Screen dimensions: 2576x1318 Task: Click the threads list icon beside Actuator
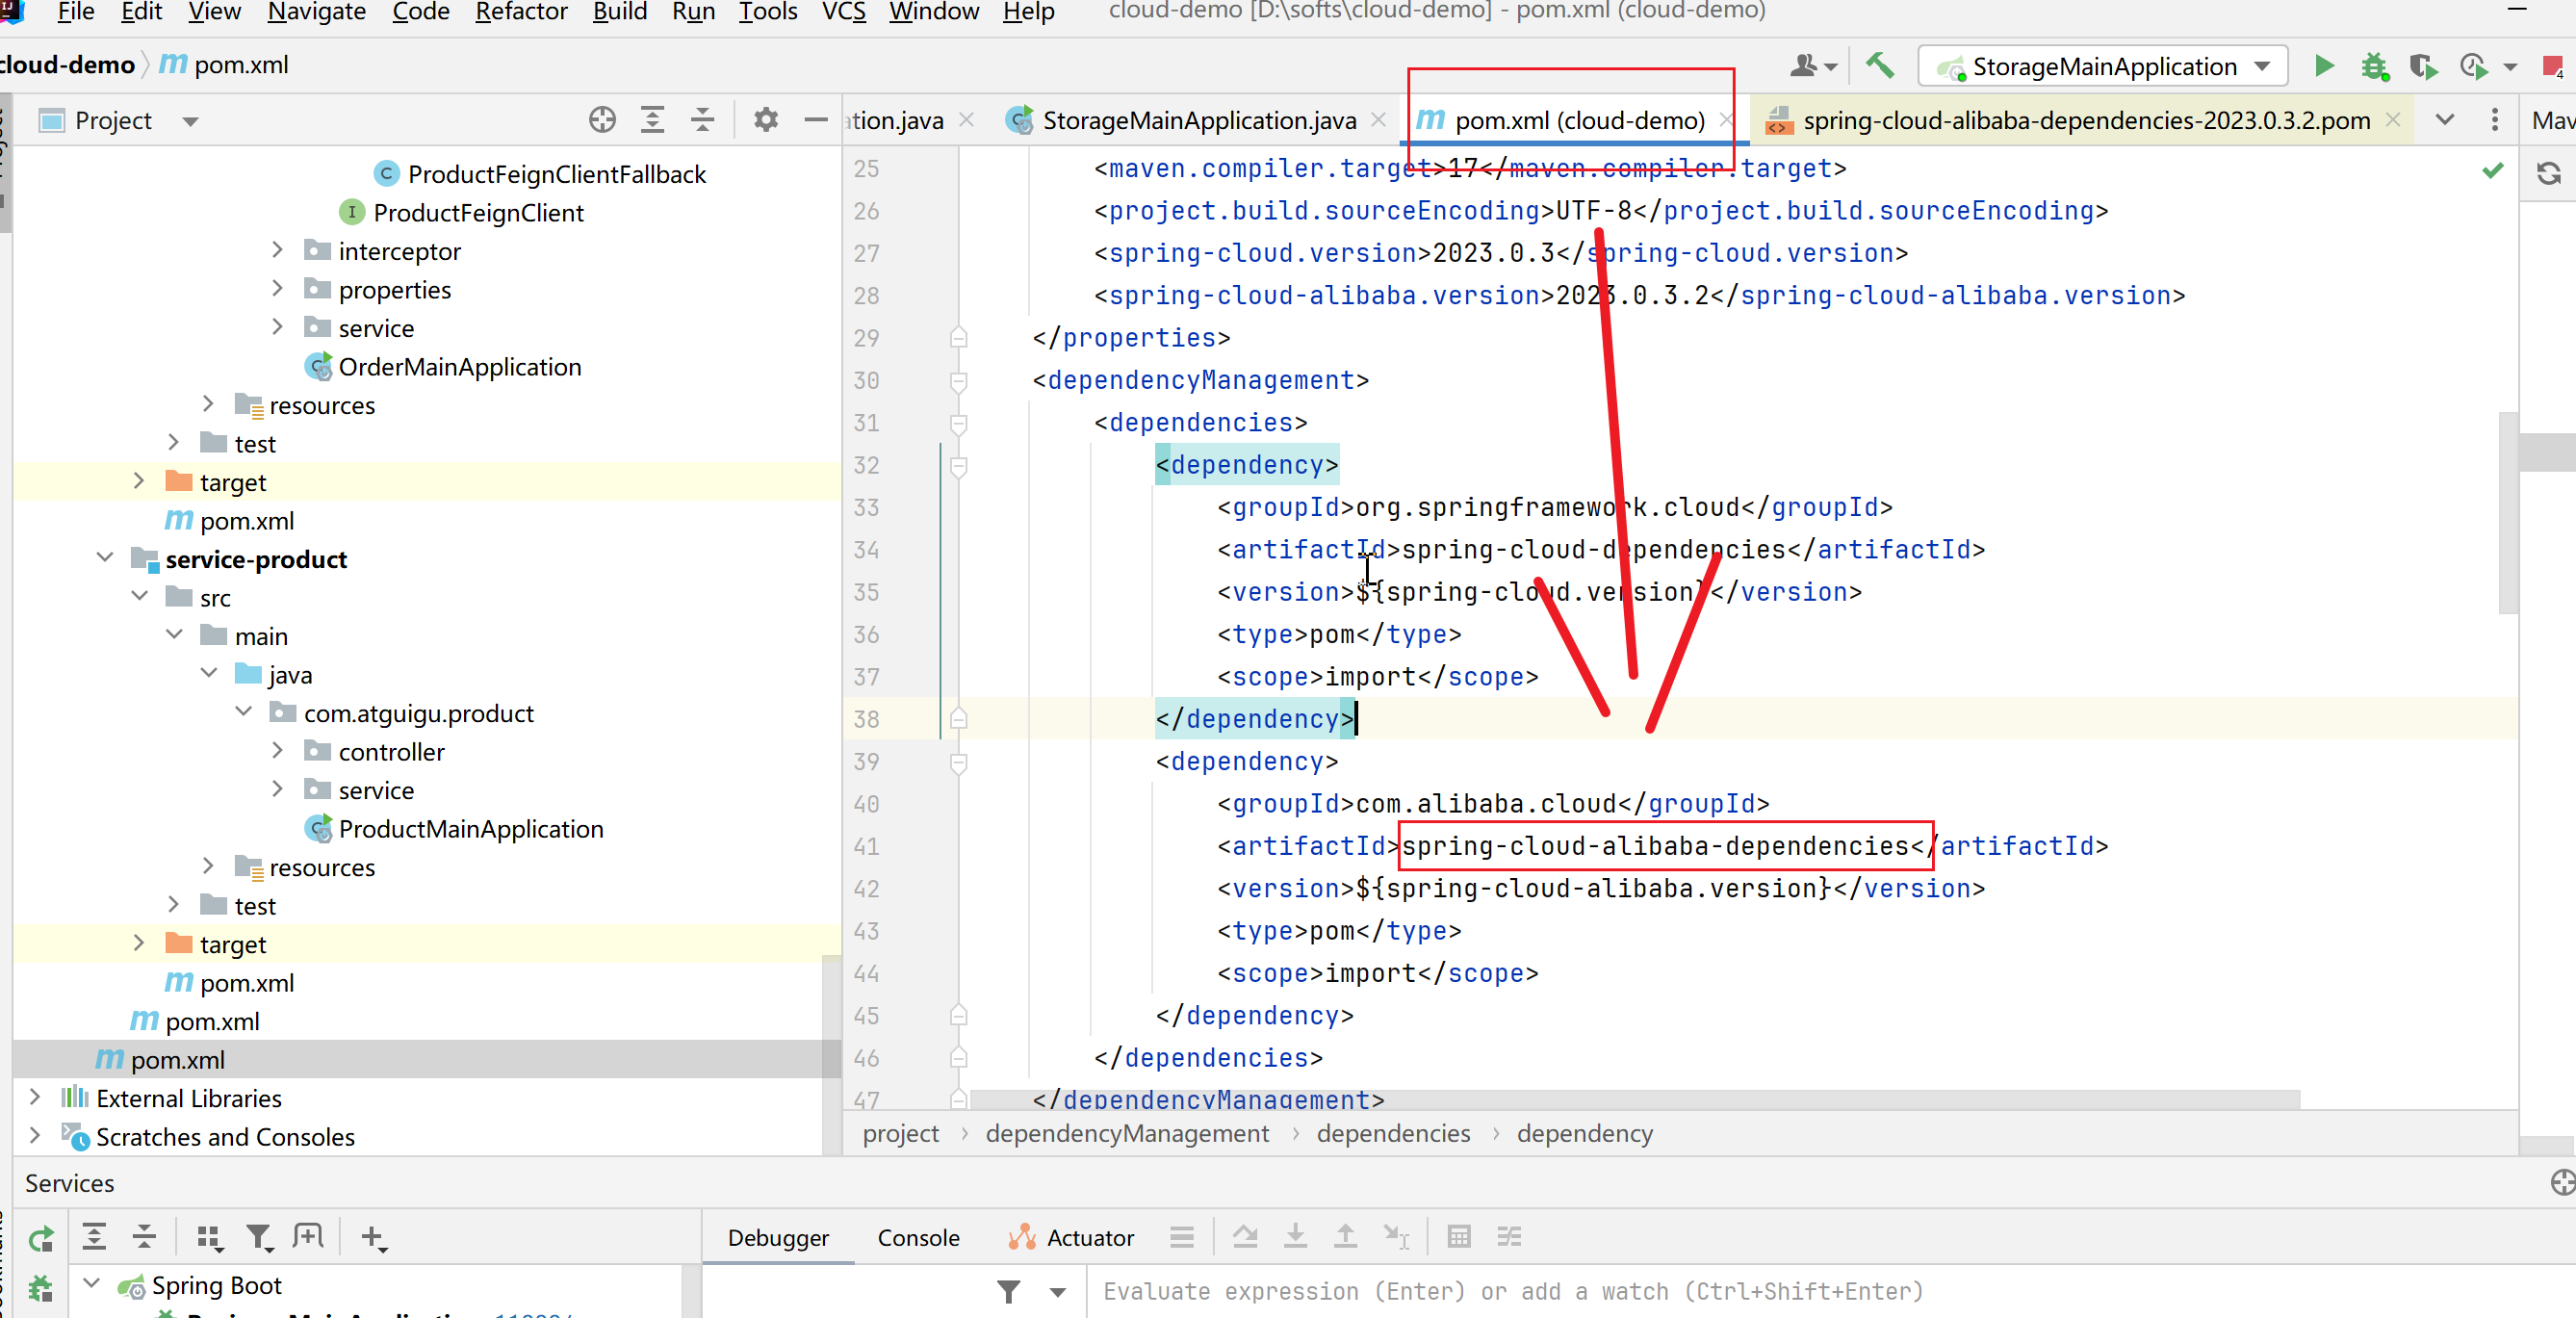pos(1182,1238)
